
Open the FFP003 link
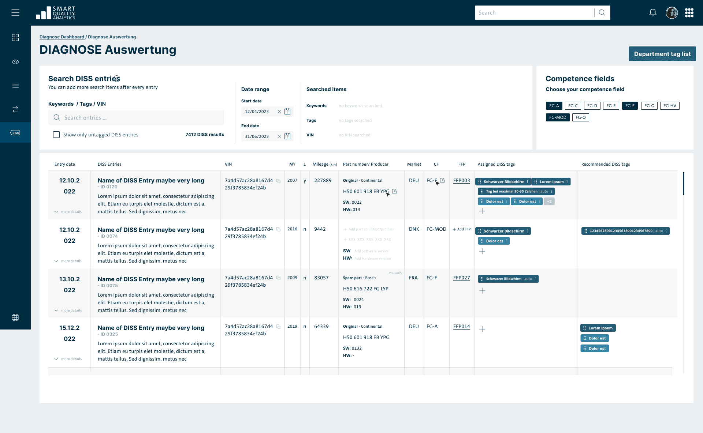(x=462, y=181)
